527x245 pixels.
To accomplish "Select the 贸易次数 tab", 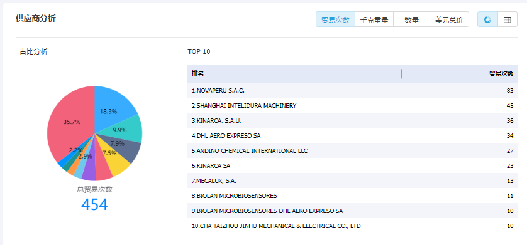I will 335,20.
